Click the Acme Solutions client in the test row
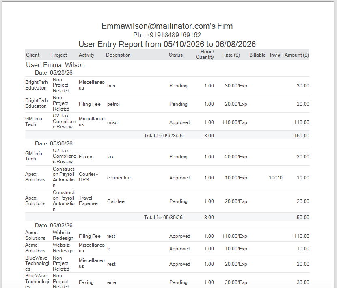This screenshot has height=288, width=337. [35, 235]
